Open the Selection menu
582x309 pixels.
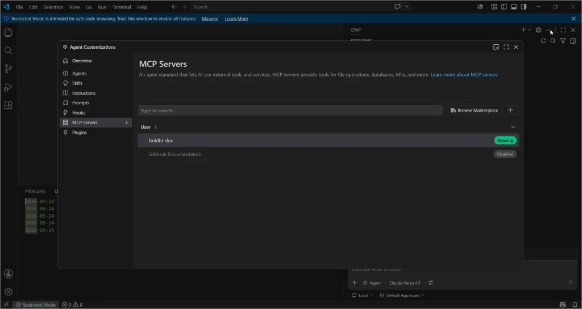coord(53,7)
